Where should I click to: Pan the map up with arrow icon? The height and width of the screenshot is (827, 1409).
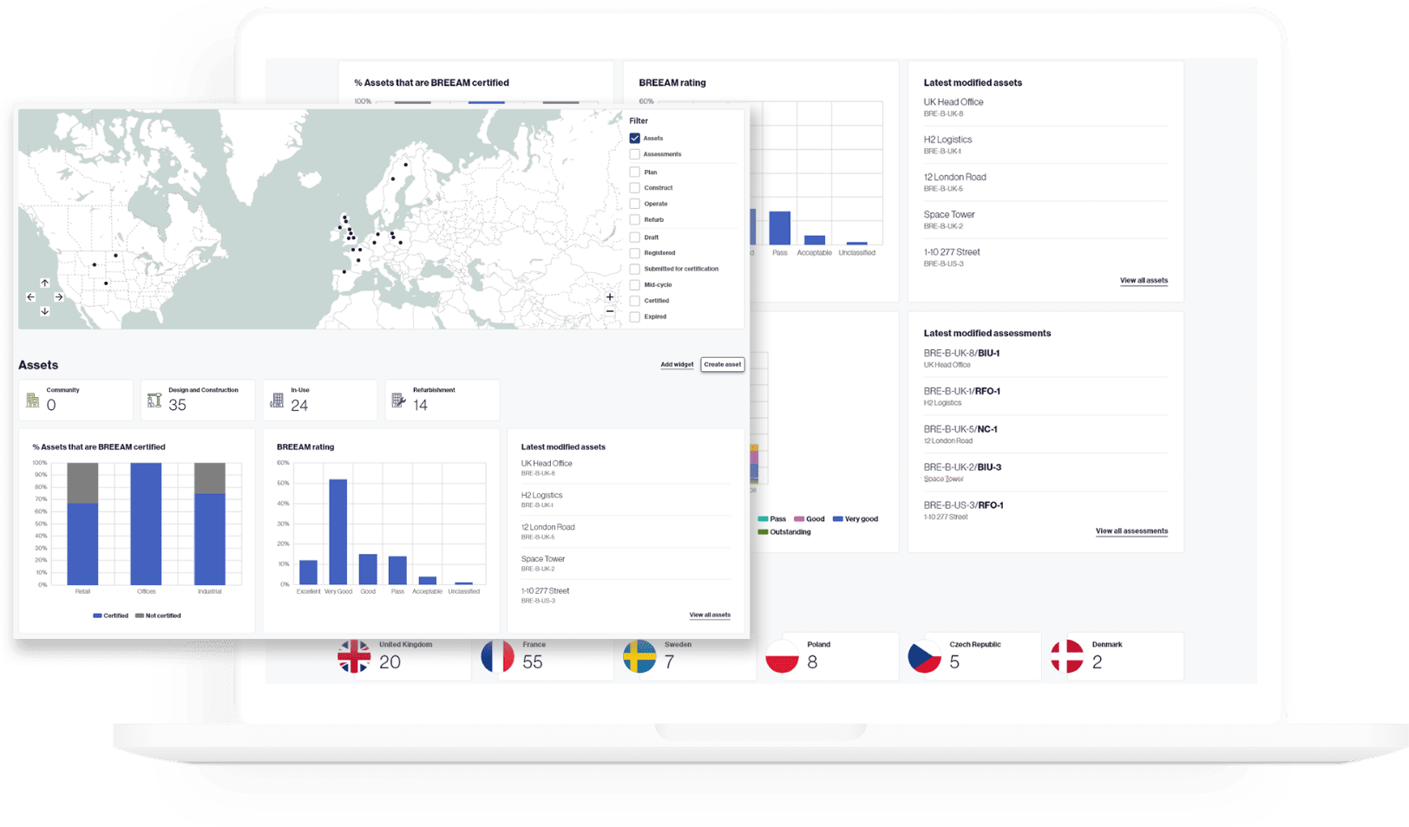(45, 283)
